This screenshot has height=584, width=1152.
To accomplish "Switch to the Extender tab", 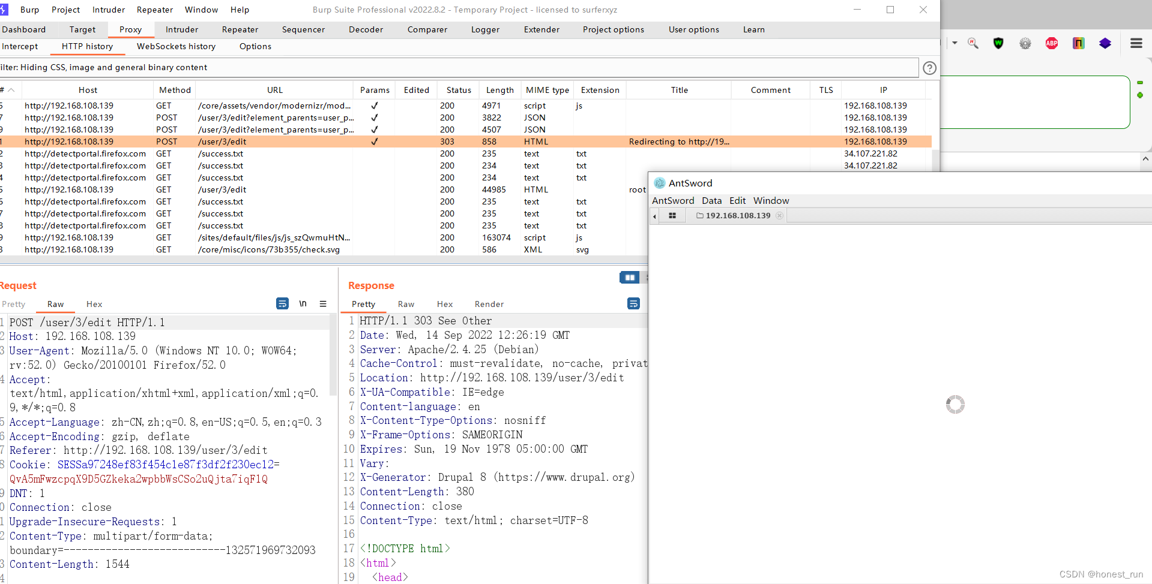I will click(541, 29).
